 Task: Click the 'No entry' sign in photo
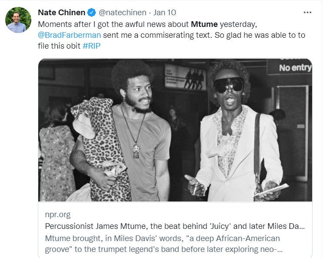click(x=295, y=68)
